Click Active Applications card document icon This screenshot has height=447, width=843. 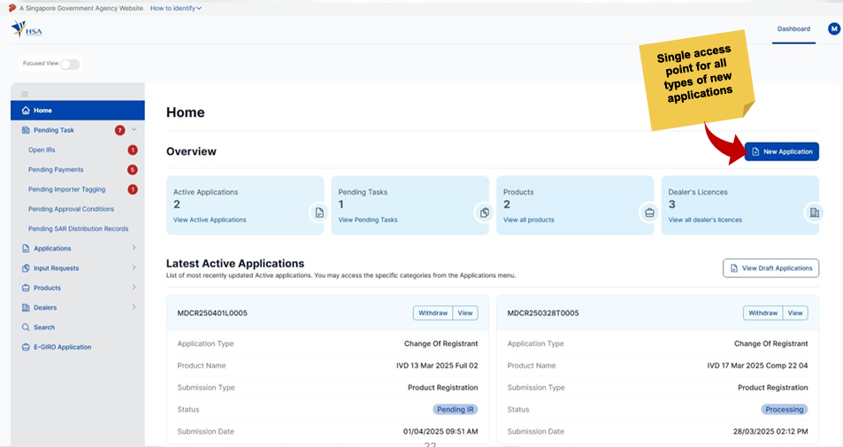[x=319, y=212]
